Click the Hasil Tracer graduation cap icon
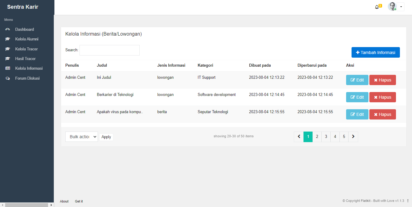This screenshot has width=412, height=207. (x=8, y=59)
